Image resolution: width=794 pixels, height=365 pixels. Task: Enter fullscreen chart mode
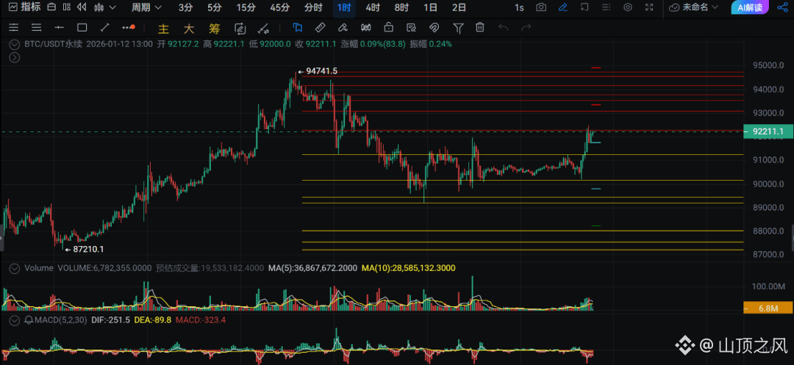point(650,7)
